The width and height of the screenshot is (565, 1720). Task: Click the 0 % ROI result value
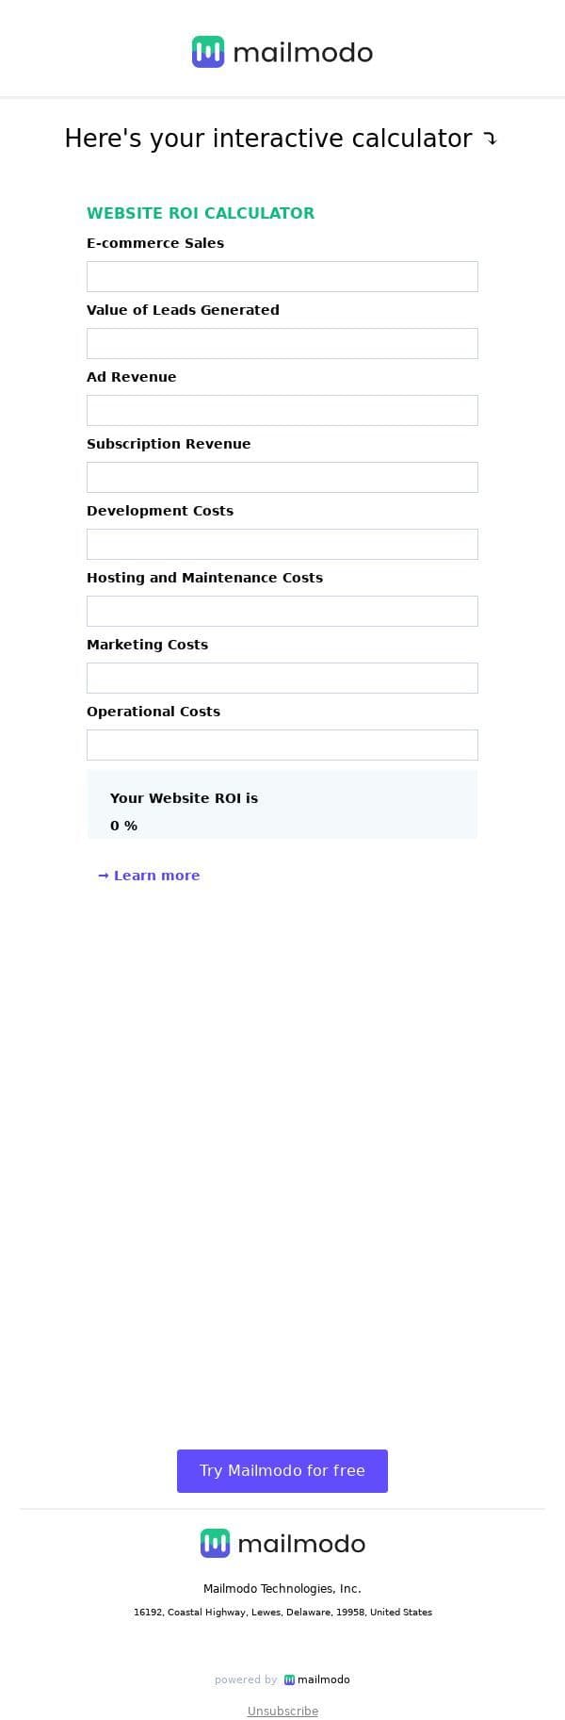(x=123, y=826)
